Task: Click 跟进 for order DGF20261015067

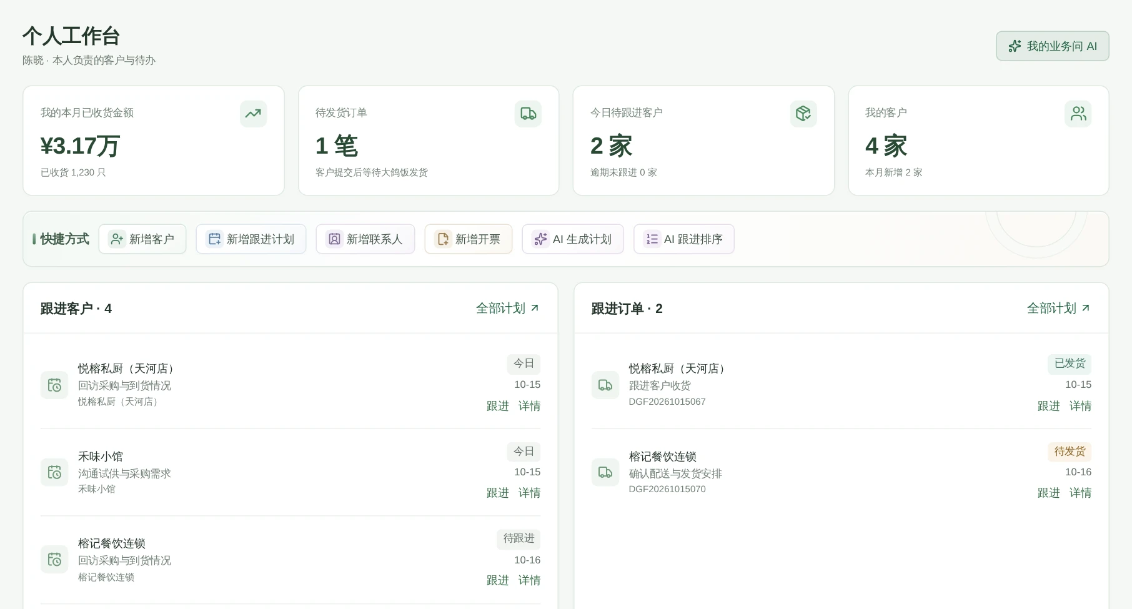Action: click(x=1049, y=406)
